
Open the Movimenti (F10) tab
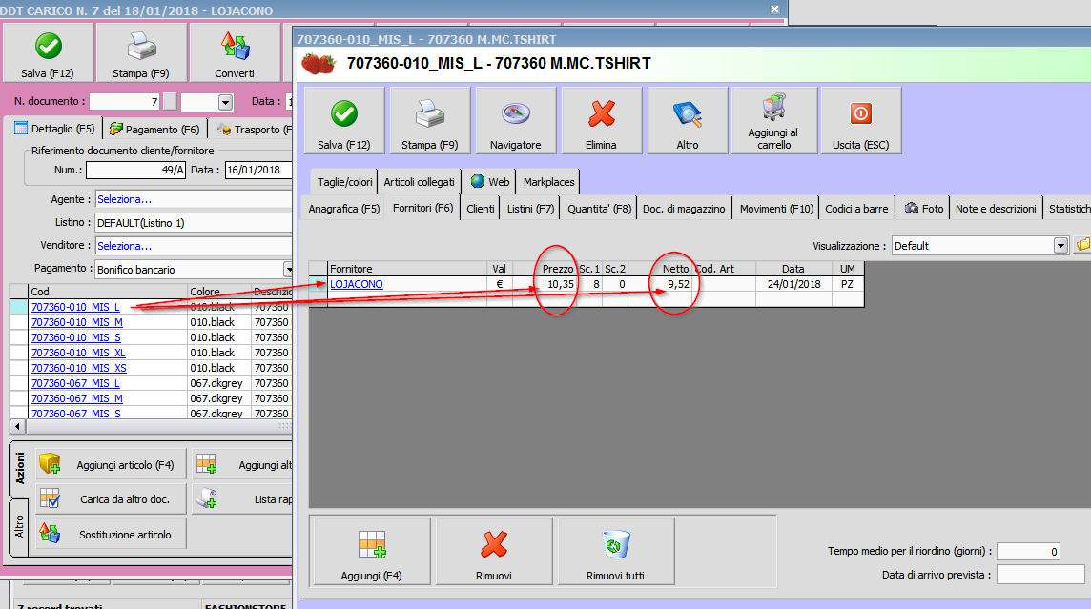point(776,208)
